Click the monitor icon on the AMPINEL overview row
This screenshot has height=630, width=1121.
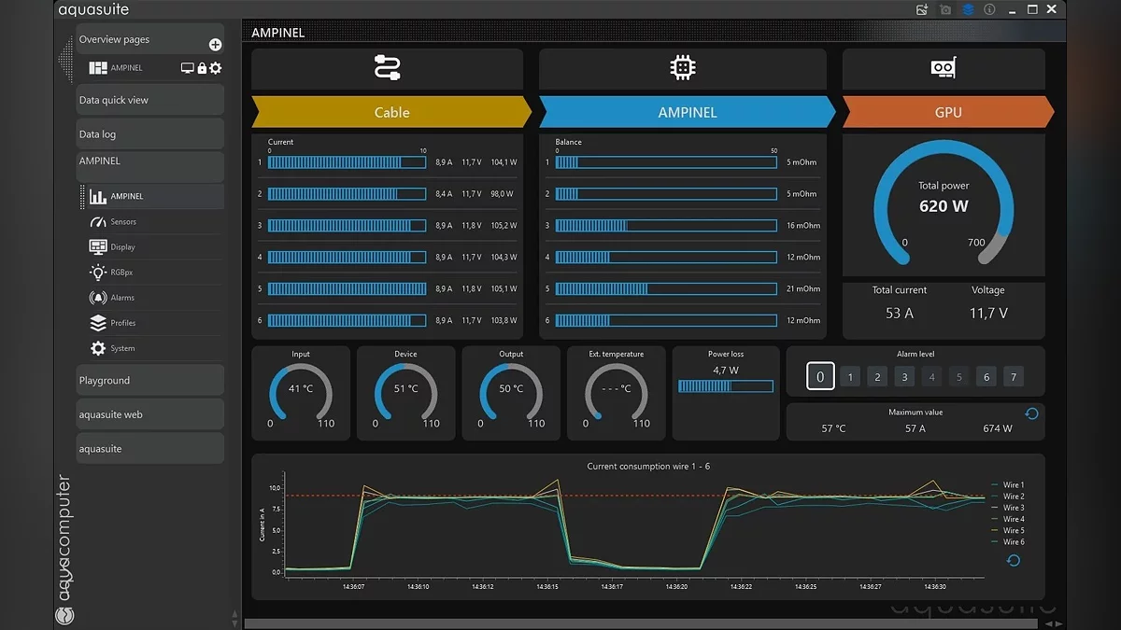pyautogui.click(x=188, y=68)
